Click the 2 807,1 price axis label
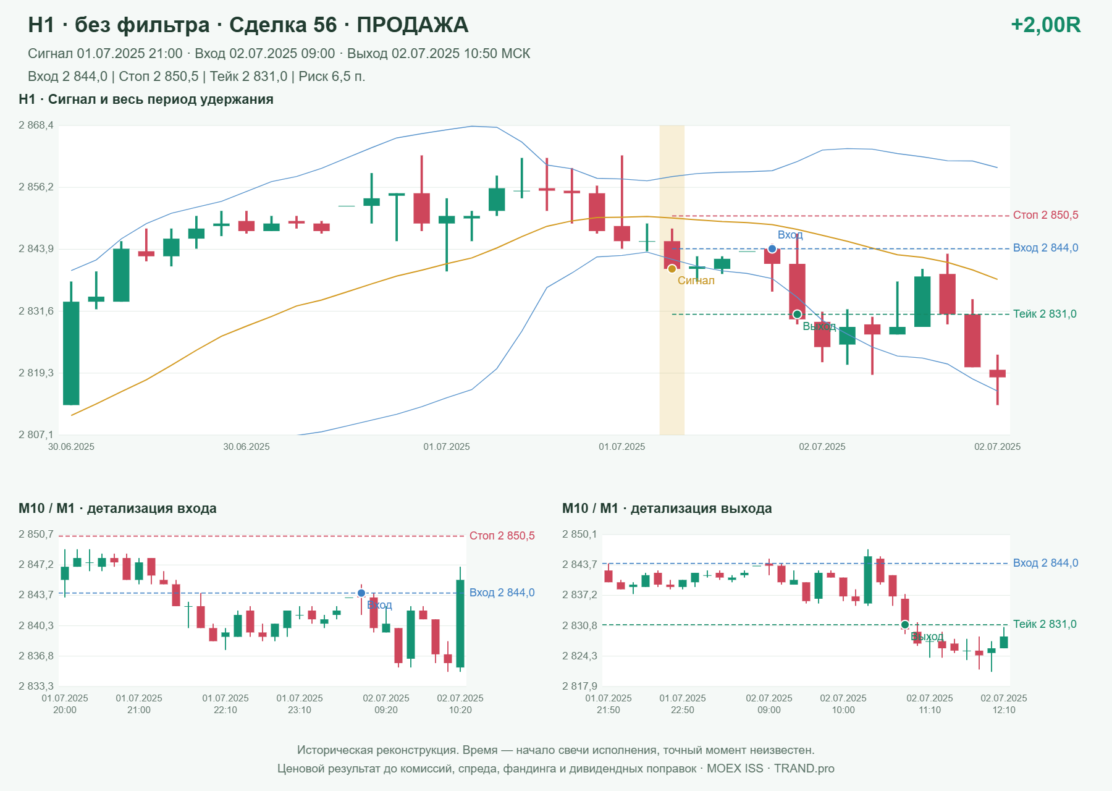 click(x=36, y=435)
